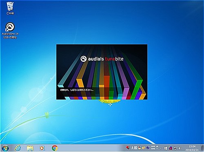
Task: Click the Windows flag Action Center tray icon
Action: pyautogui.click(x=166, y=148)
